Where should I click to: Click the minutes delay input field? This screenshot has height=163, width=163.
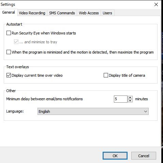tap(121, 99)
